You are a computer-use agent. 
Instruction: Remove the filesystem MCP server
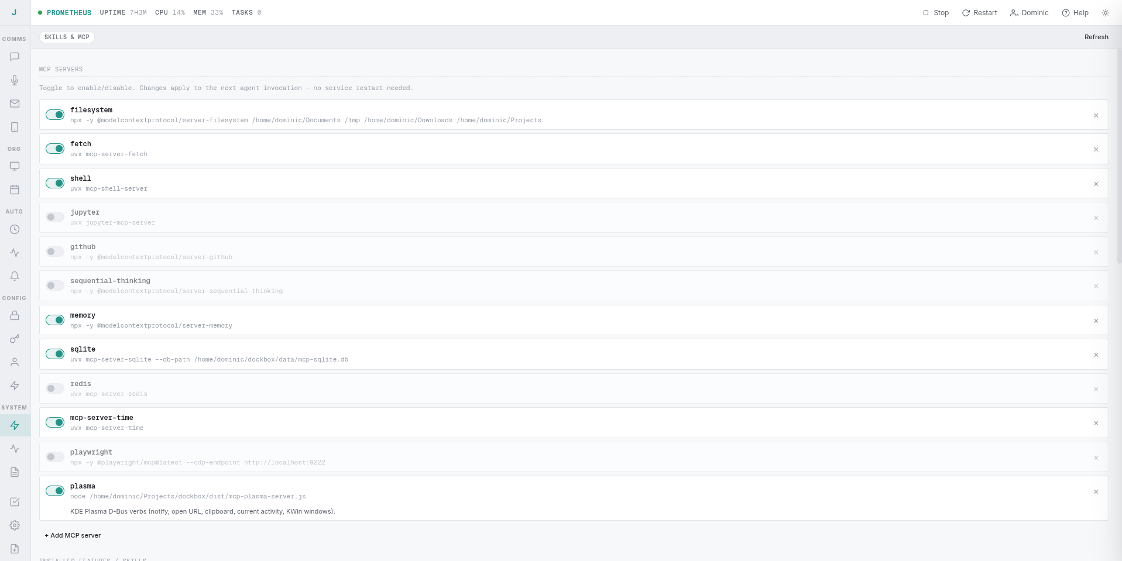click(1096, 115)
